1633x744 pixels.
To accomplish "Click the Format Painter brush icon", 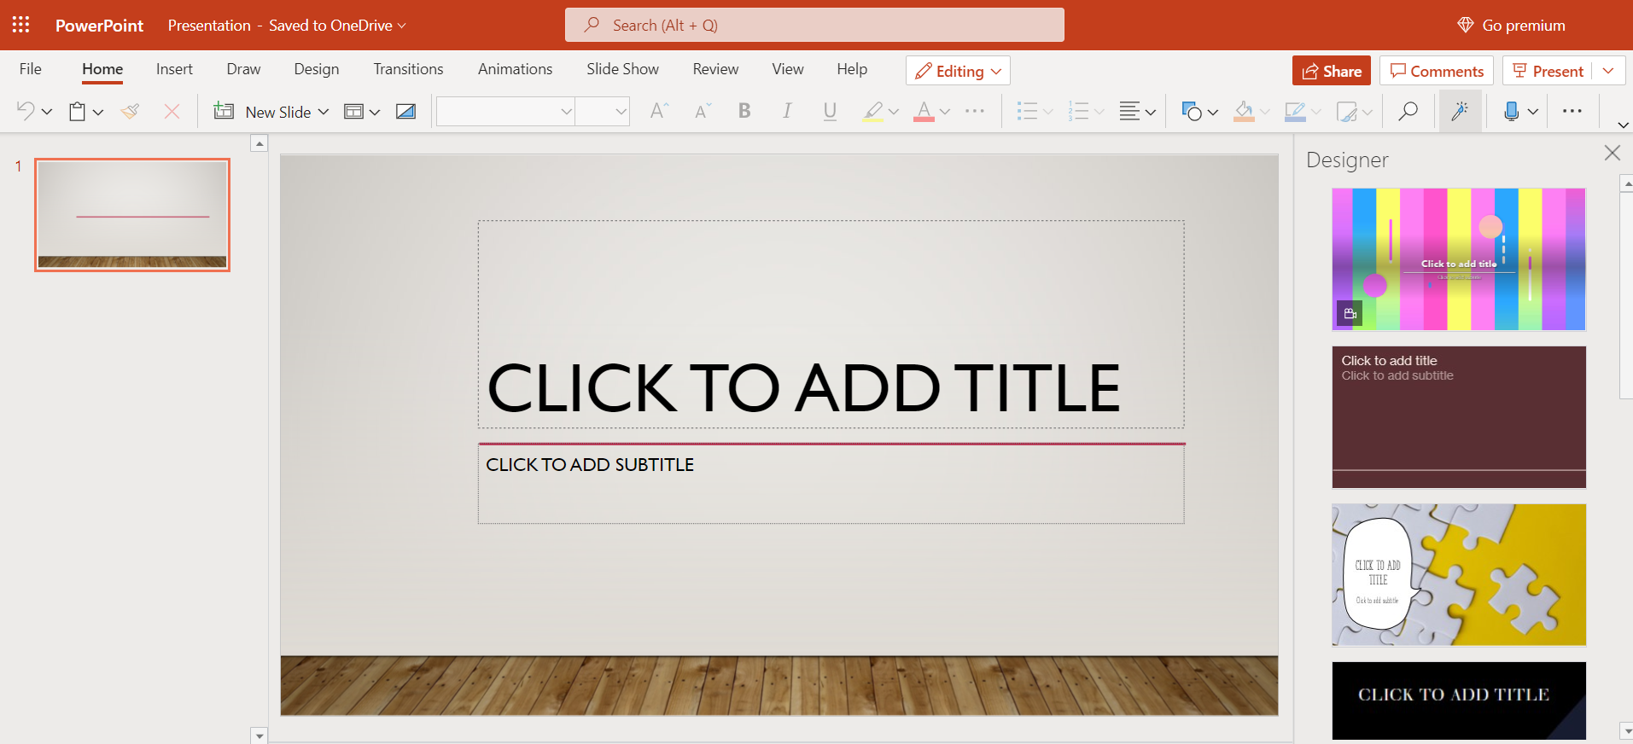I will click(x=131, y=111).
